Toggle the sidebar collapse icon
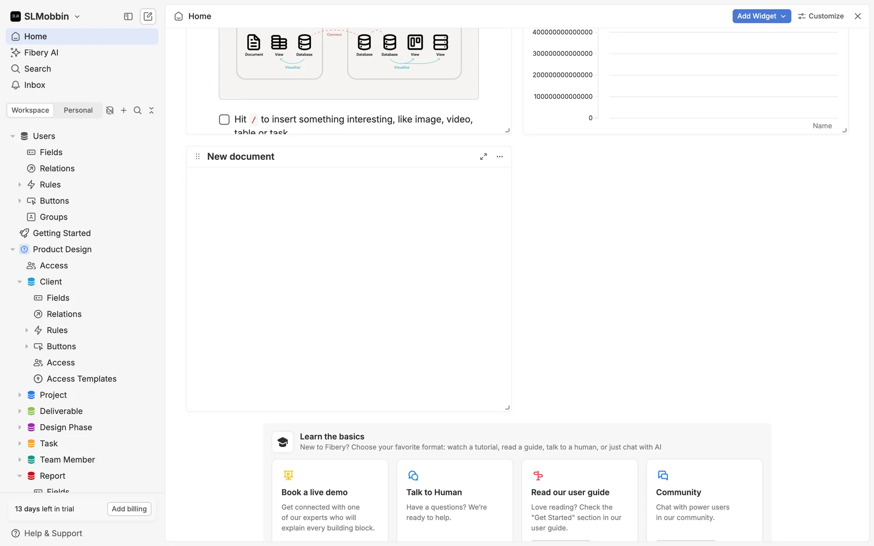Viewport: 874px width, 546px height. point(128,16)
